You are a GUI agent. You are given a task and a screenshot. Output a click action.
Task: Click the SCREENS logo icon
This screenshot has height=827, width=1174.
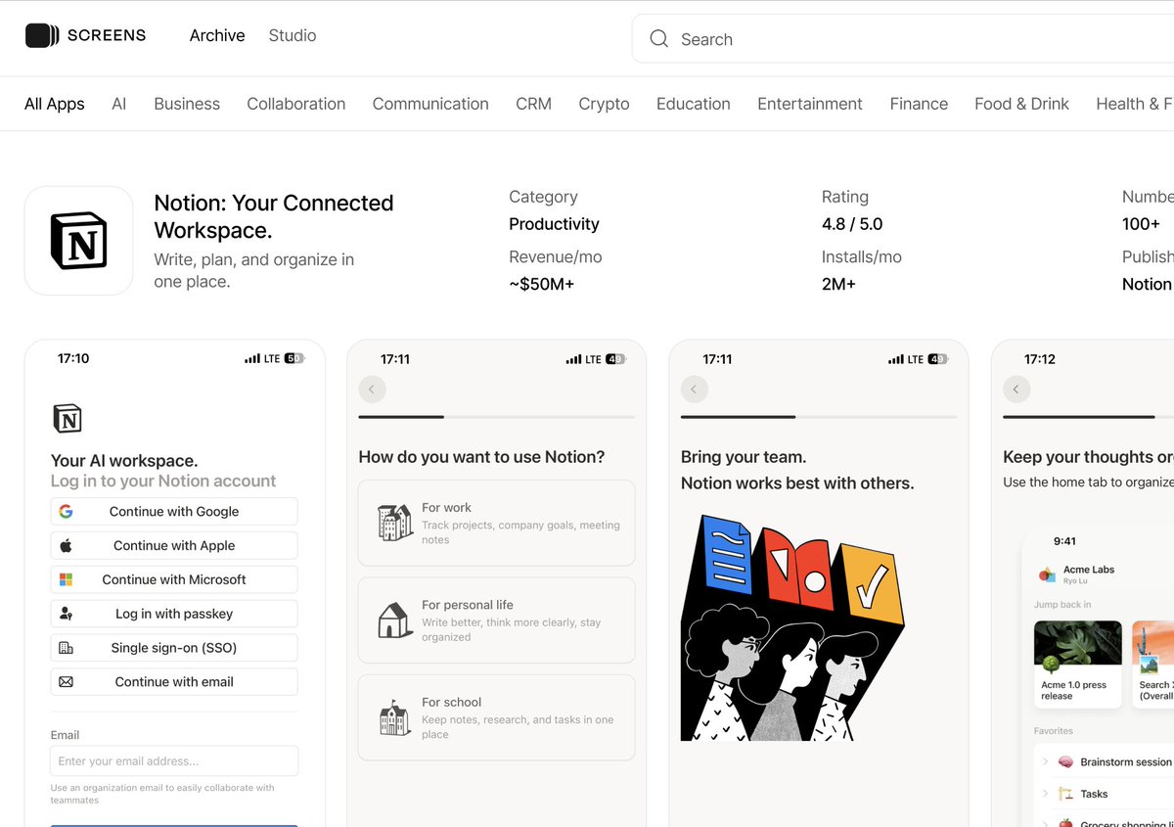pyautogui.click(x=42, y=35)
